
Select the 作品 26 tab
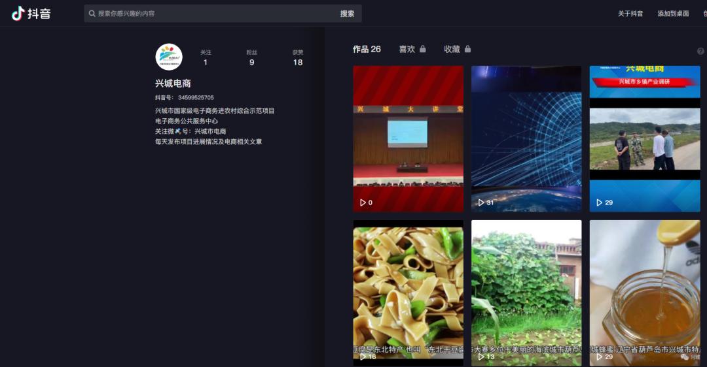[x=367, y=49]
